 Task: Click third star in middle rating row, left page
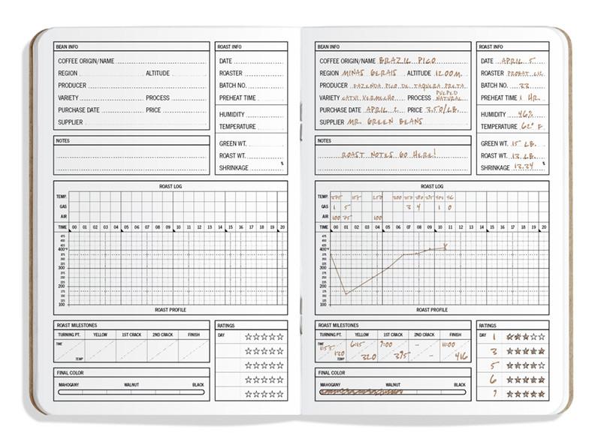pos(264,365)
